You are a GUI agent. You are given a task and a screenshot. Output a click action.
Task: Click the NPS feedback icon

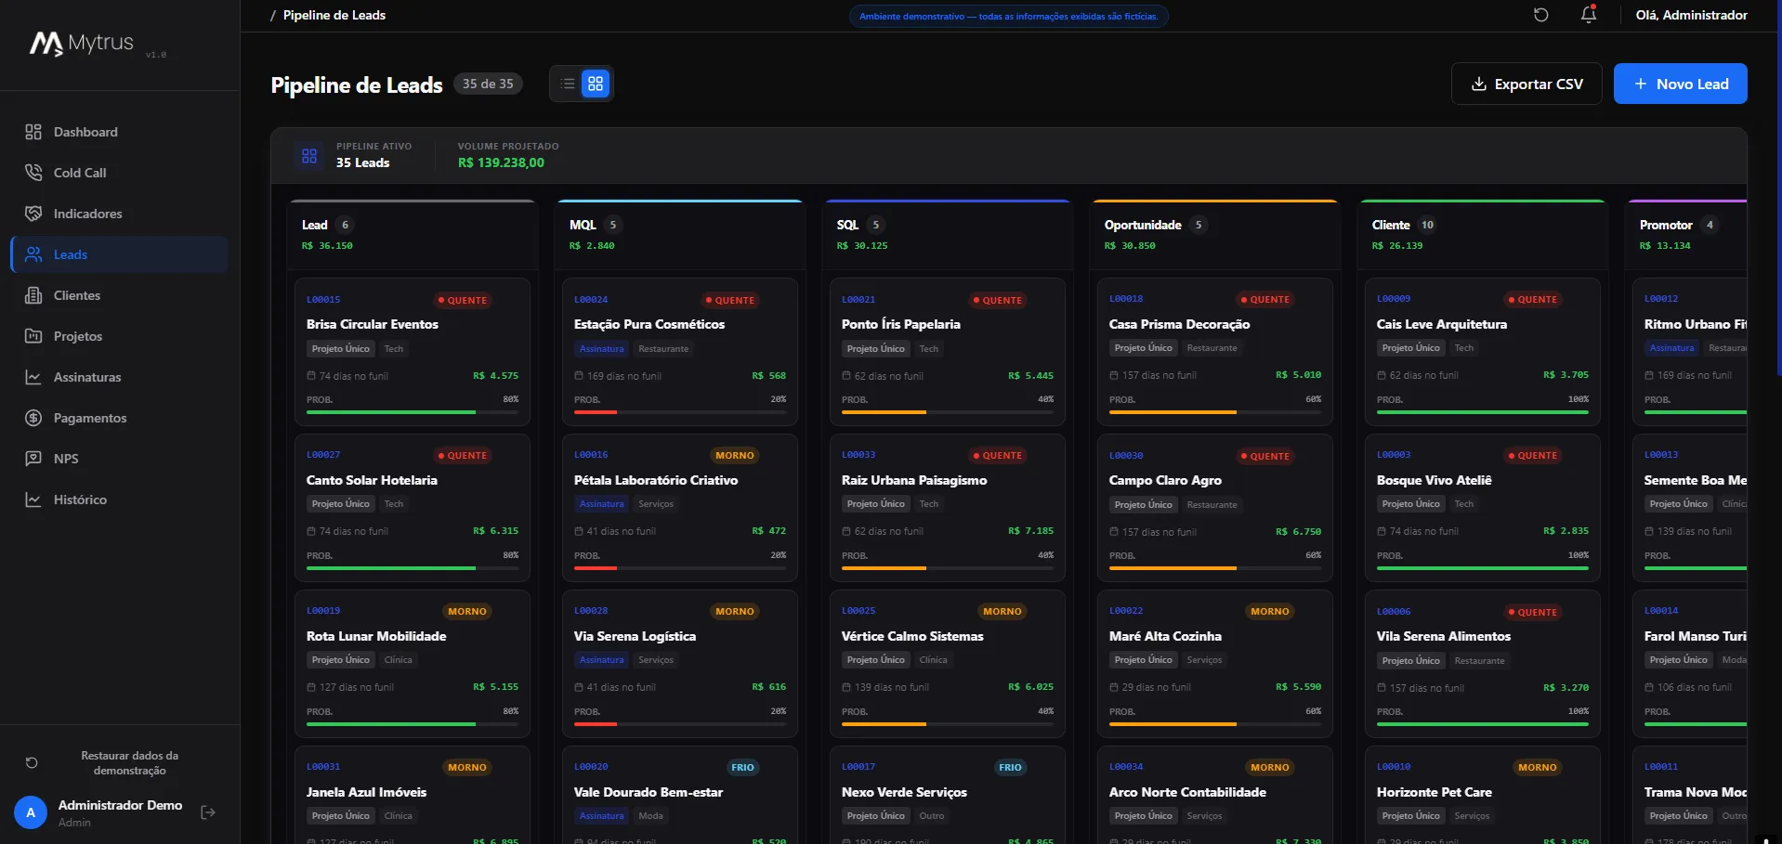33,459
